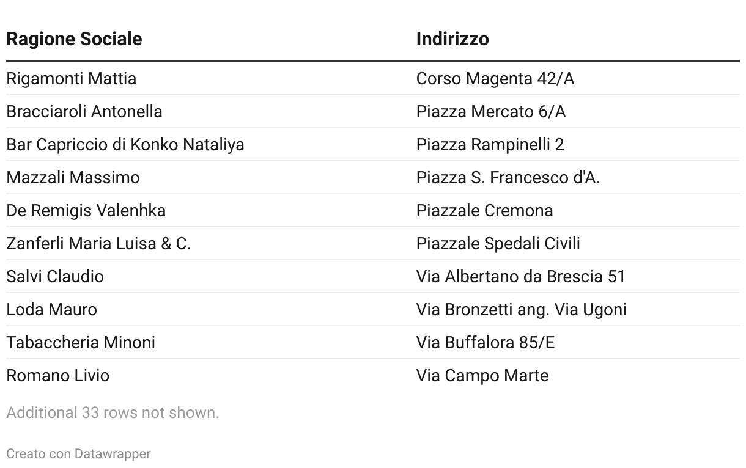The height and width of the screenshot is (468, 746).
Task: Click the Corso Magenta 42/A address
Action: coord(495,79)
